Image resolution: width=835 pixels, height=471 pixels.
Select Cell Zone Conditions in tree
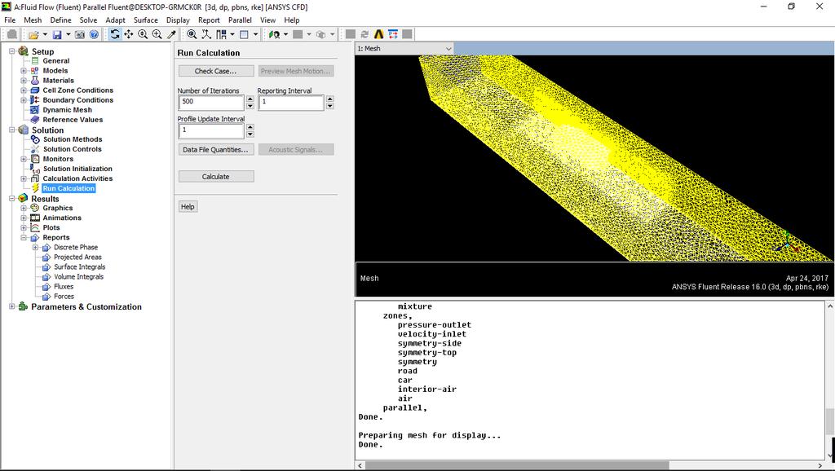pos(77,90)
